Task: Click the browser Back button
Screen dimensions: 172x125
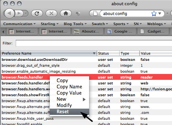Action: pos(9,13)
